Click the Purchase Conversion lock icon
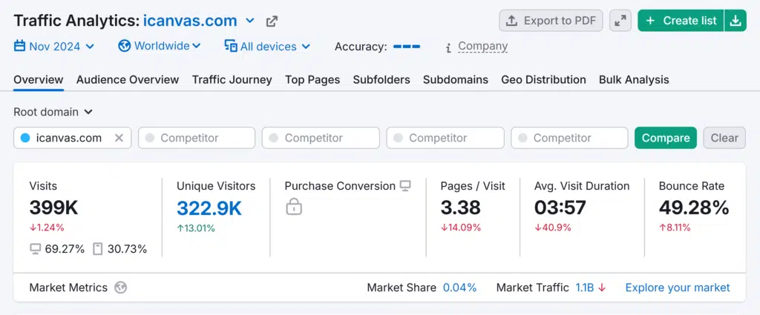Image resolution: width=760 pixels, height=315 pixels. click(294, 208)
